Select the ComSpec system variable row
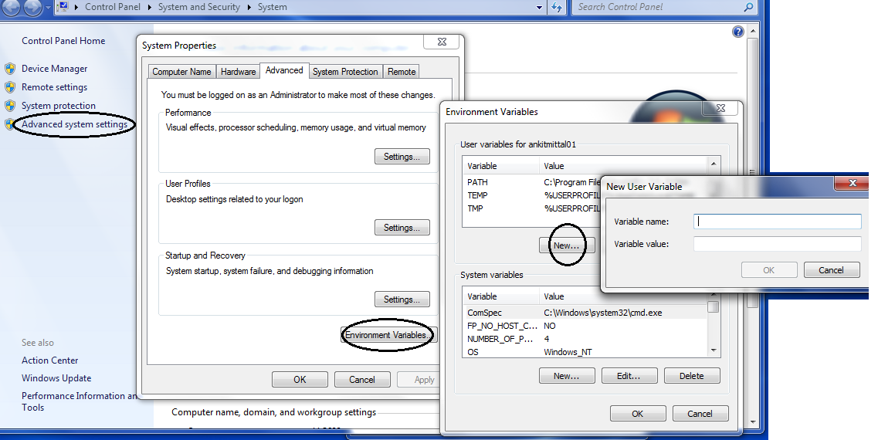The width and height of the screenshot is (878, 440). click(585, 313)
